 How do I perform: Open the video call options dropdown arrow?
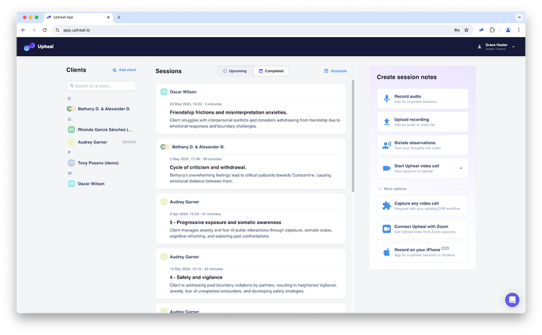(x=461, y=169)
